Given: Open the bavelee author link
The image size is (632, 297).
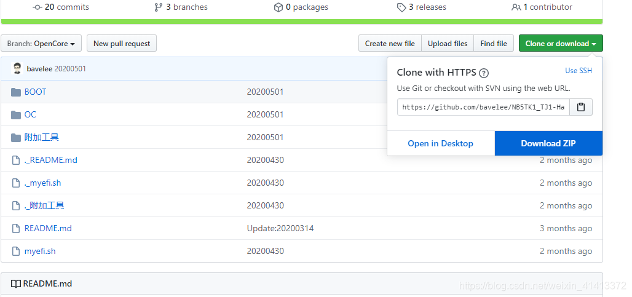Looking at the screenshot, I should (x=39, y=68).
